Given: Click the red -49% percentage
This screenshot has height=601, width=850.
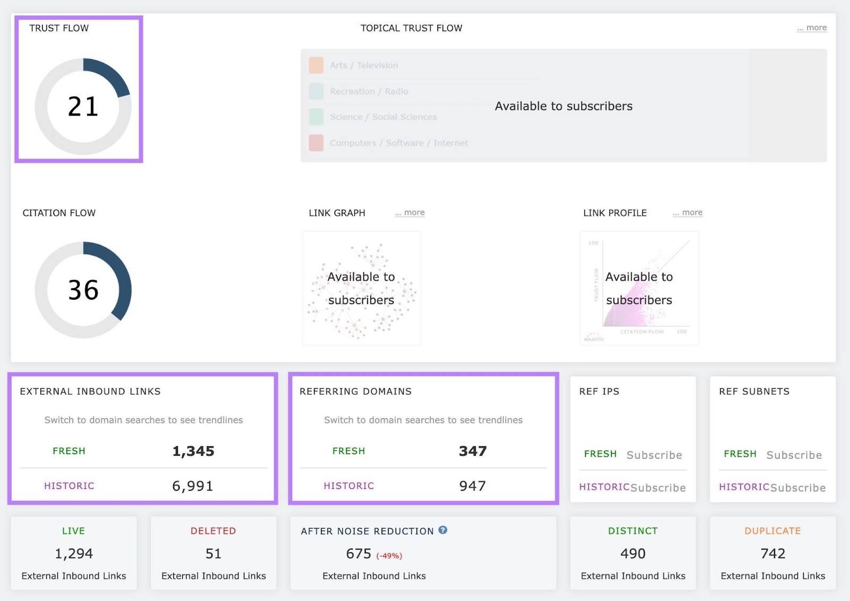Looking at the screenshot, I should click(x=389, y=556).
